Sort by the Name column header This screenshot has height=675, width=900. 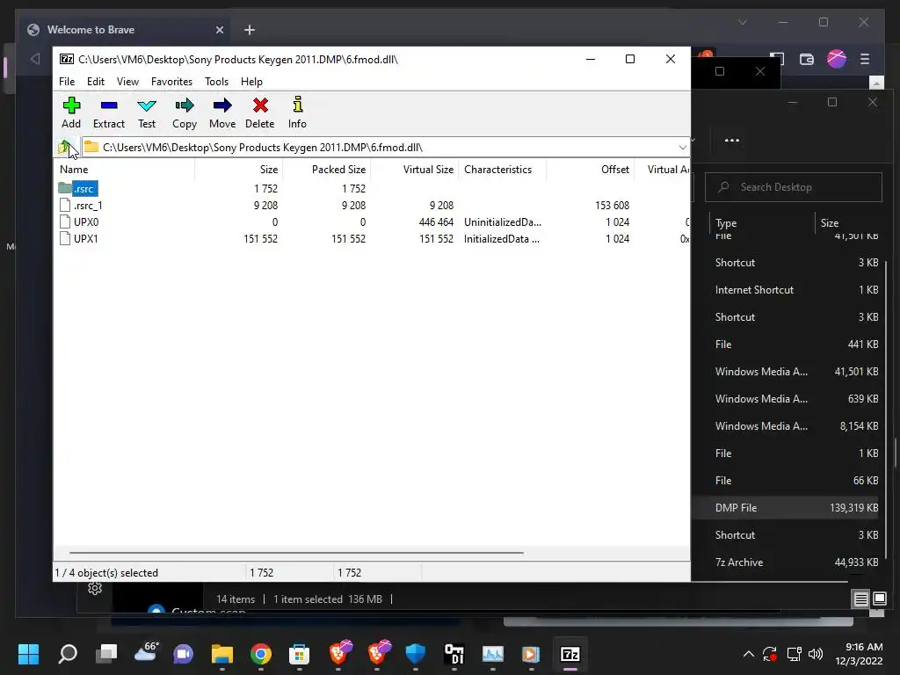pos(125,170)
